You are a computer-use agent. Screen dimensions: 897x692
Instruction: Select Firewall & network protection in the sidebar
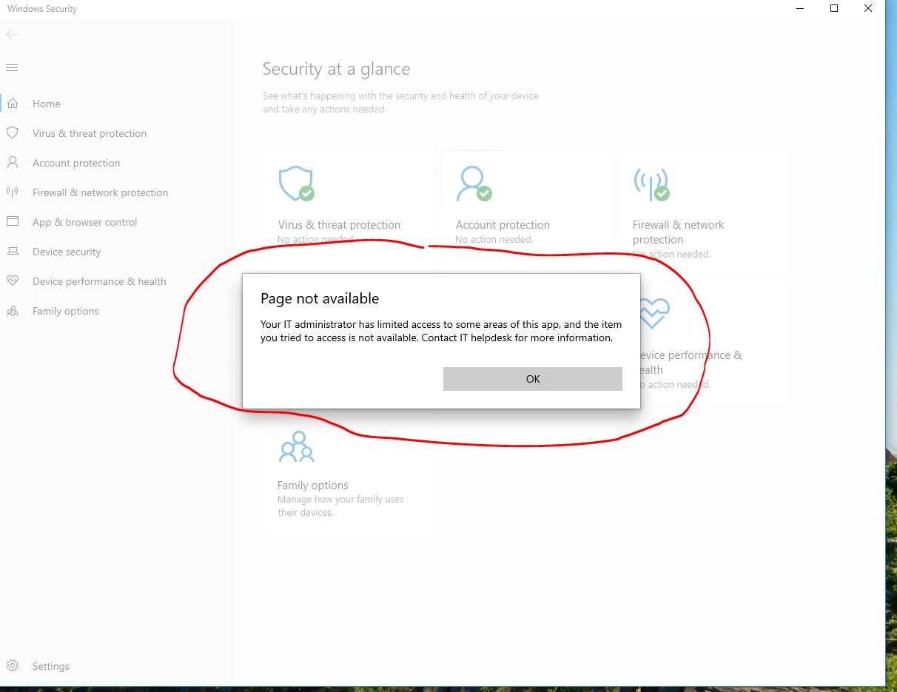point(100,192)
